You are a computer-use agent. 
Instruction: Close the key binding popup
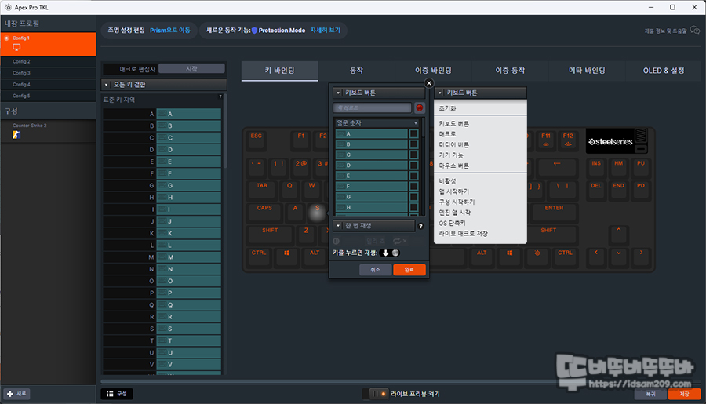coord(429,83)
